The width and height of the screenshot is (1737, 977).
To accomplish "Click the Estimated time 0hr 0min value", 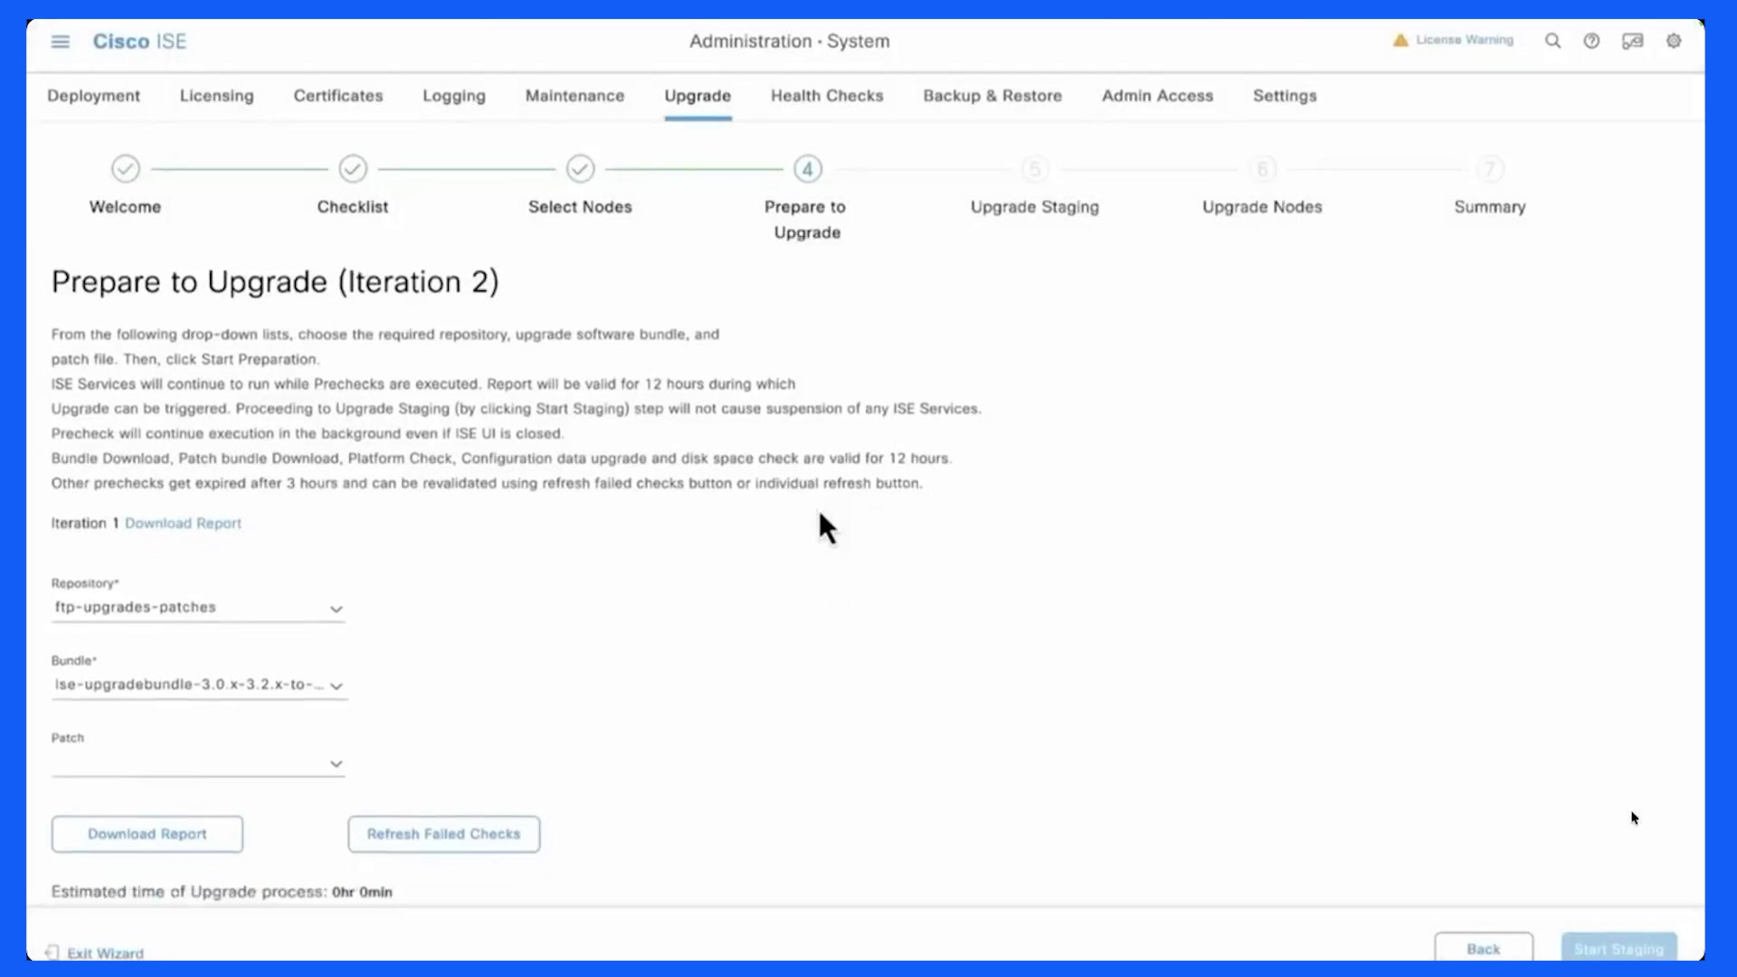I will coord(362,892).
